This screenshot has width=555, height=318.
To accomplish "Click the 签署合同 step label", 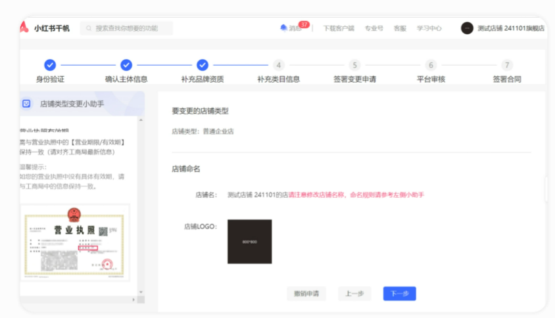I will [507, 79].
